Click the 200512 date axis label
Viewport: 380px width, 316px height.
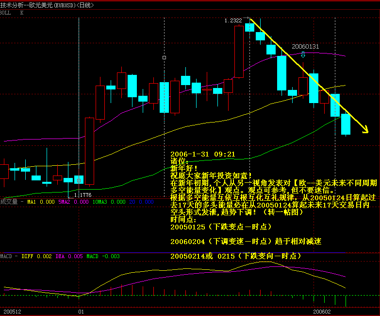[12, 312]
